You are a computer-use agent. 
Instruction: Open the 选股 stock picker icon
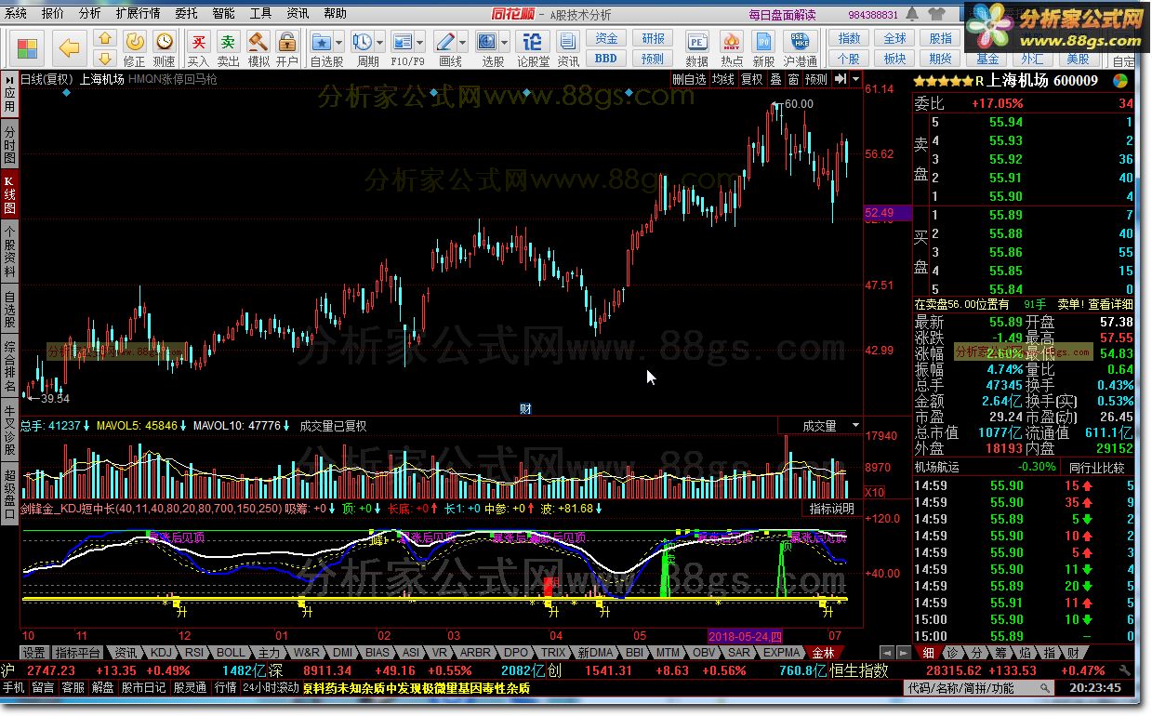pyautogui.click(x=486, y=43)
